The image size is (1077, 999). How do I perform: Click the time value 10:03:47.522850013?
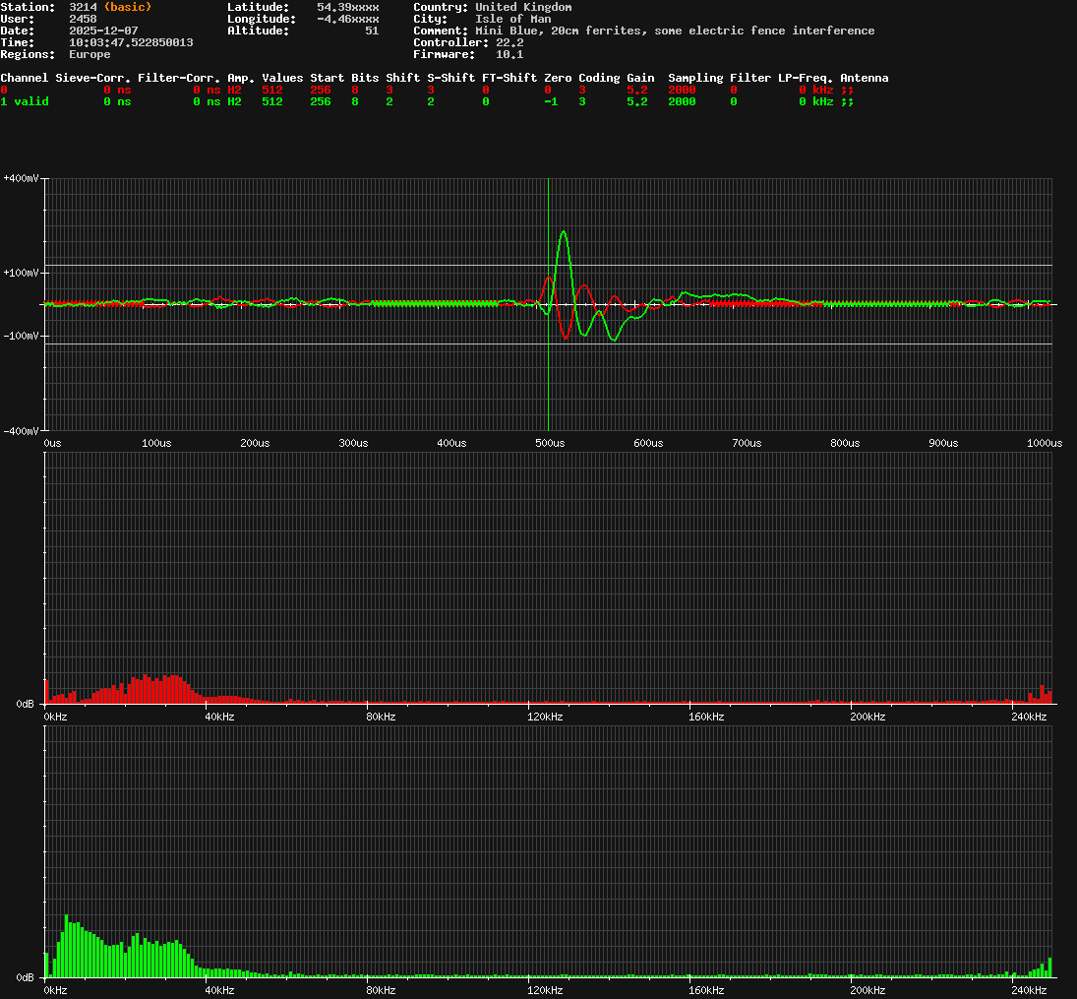pos(131,42)
